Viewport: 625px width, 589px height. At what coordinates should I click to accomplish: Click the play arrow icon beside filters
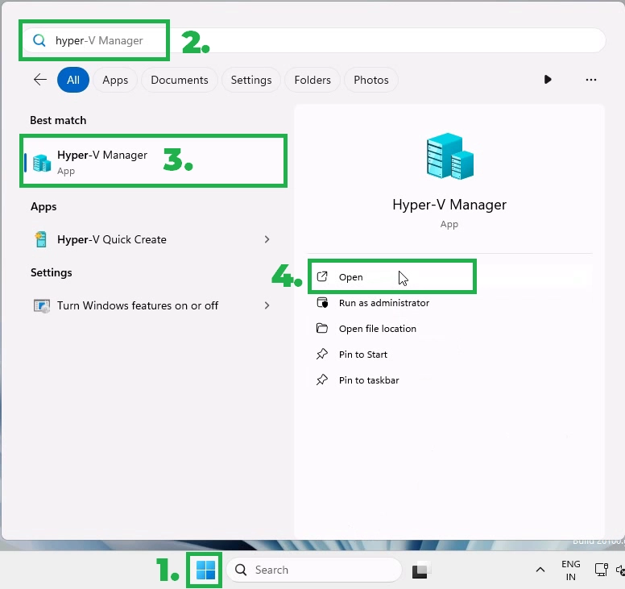pyautogui.click(x=548, y=80)
